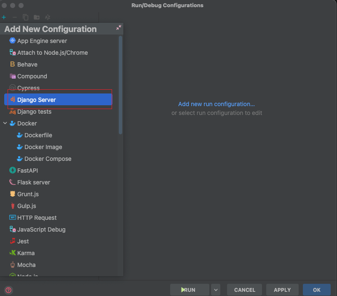Click the minus Remove Configuration icon
This screenshot has width=337, height=296.
(x=15, y=17)
